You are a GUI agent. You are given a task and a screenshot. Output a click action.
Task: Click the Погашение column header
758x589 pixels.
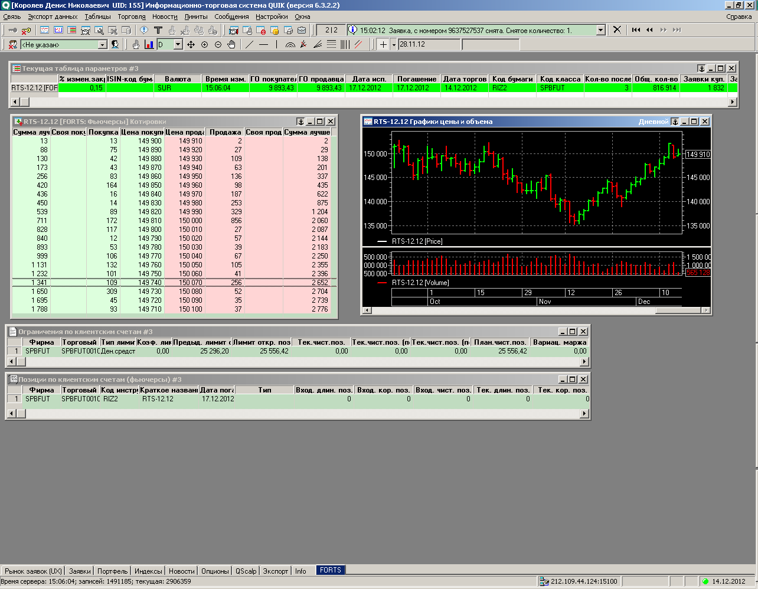417,79
